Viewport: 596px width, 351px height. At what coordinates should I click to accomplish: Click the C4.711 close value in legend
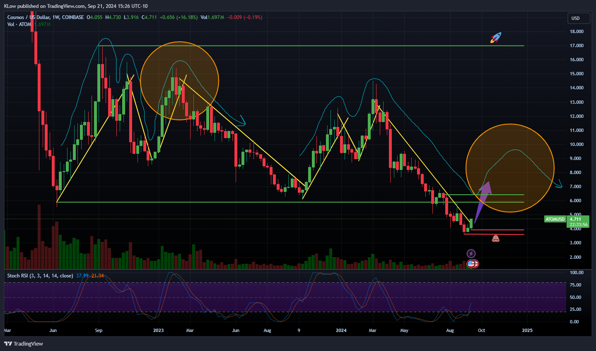coord(149,17)
